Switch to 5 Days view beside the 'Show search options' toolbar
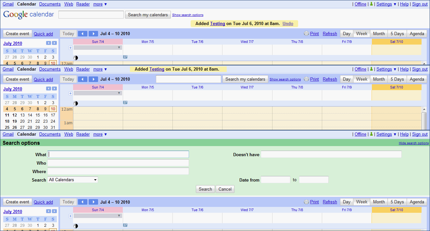 pos(397,79)
